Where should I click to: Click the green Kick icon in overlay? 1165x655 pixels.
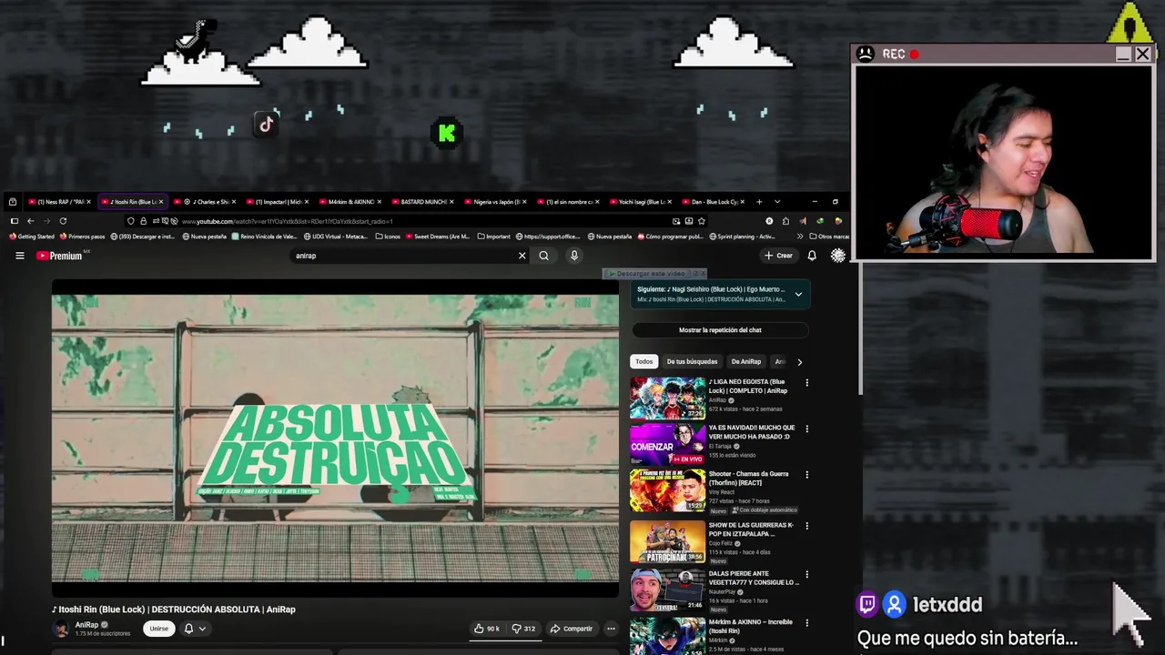[x=446, y=133]
